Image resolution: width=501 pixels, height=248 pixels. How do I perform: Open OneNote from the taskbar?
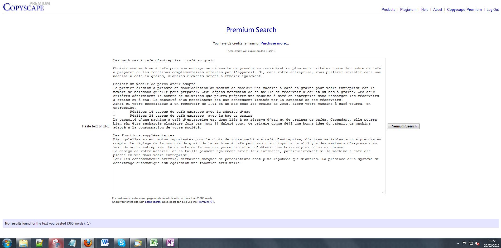click(x=170, y=243)
